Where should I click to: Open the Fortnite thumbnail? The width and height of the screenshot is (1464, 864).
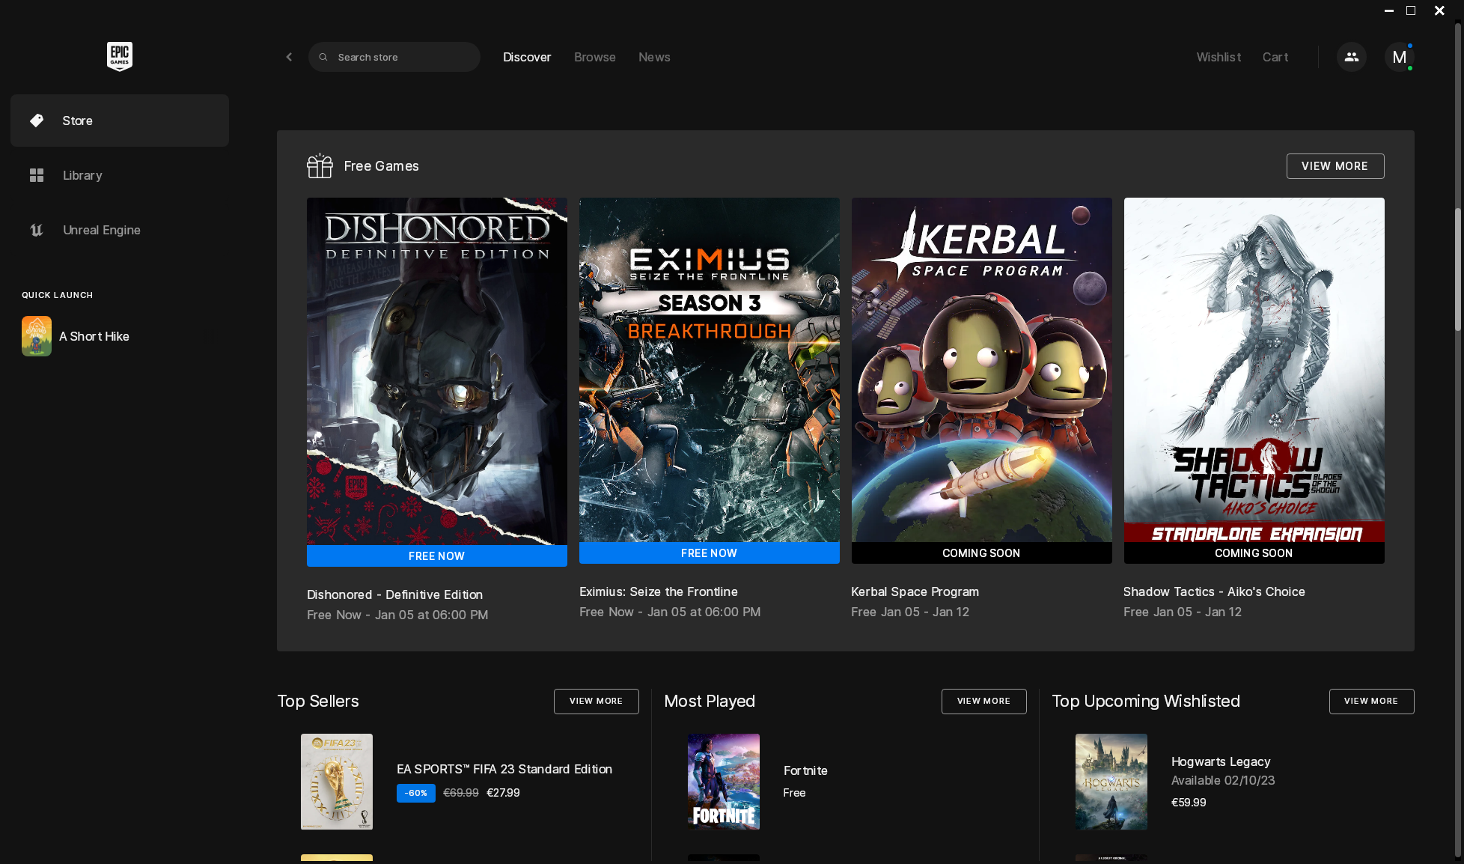(724, 782)
